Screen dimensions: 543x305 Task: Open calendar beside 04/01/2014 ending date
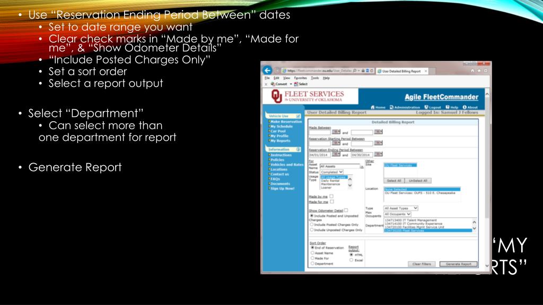[x=336, y=154]
